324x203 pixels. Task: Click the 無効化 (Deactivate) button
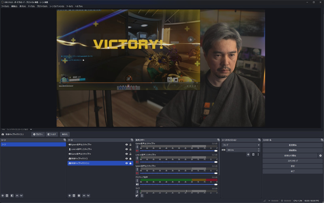(65, 135)
